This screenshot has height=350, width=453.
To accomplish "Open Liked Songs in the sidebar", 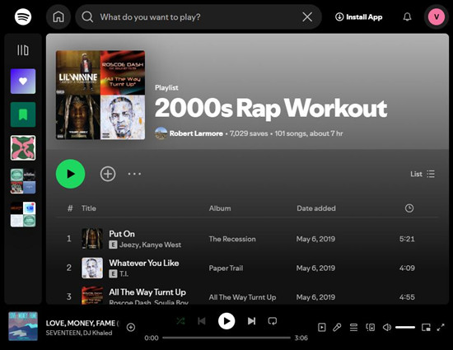I will (23, 82).
